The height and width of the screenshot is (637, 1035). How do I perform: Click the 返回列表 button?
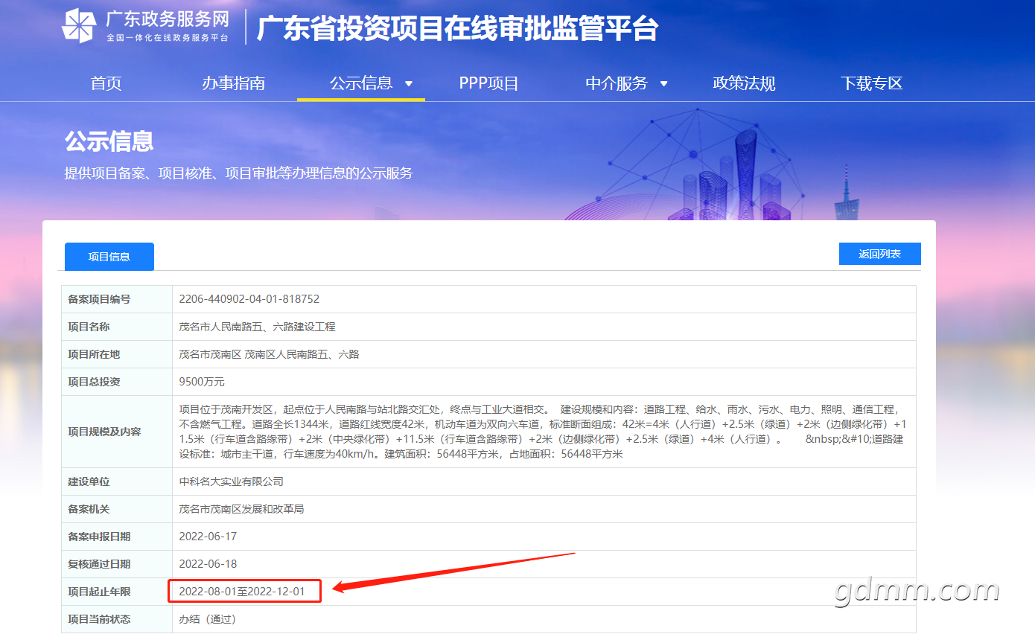coord(879,254)
